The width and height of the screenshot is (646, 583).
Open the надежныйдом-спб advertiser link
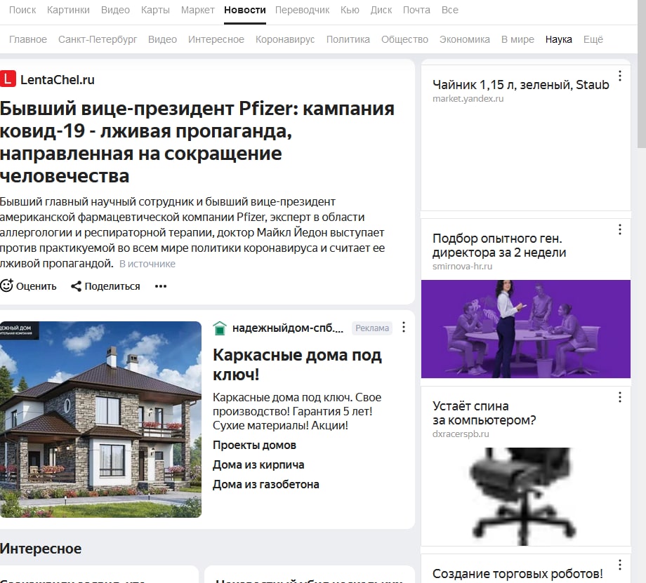click(288, 328)
